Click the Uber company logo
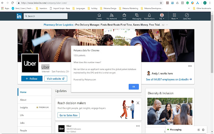The height and width of the screenshot is (134, 214). [x=30, y=63]
